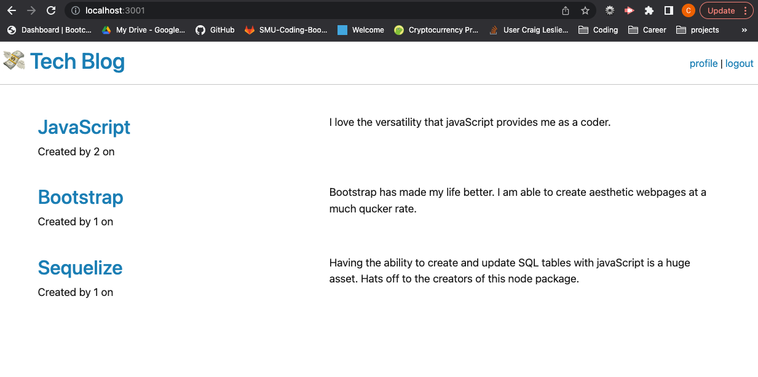Reload the page with the refresh icon
This screenshot has height=377, width=758.
pyautogui.click(x=51, y=10)
